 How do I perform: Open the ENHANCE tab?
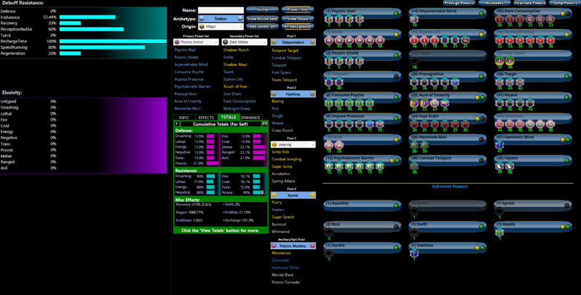[x=251, y=117]
